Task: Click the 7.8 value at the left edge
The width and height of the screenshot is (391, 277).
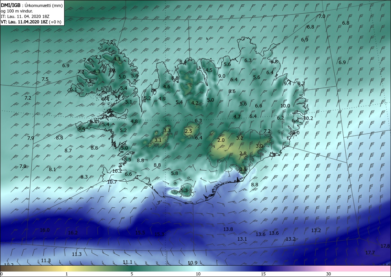Action: (23, 166)
